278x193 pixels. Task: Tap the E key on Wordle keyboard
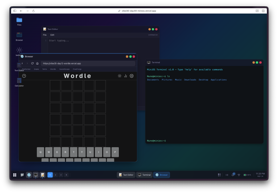pos(57,152)
